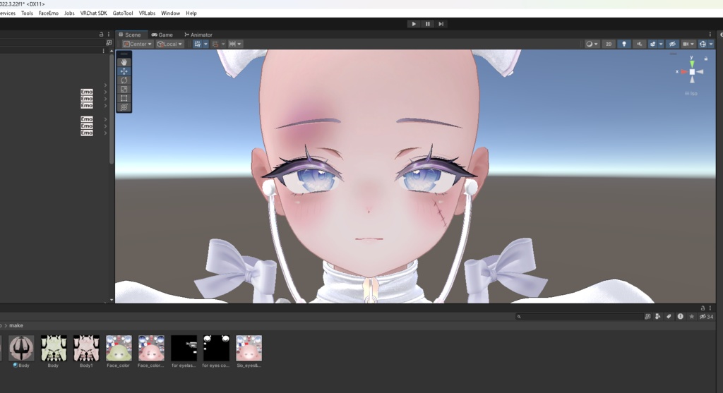
Task: Click the Project panel search field
Action: point(580,317)
